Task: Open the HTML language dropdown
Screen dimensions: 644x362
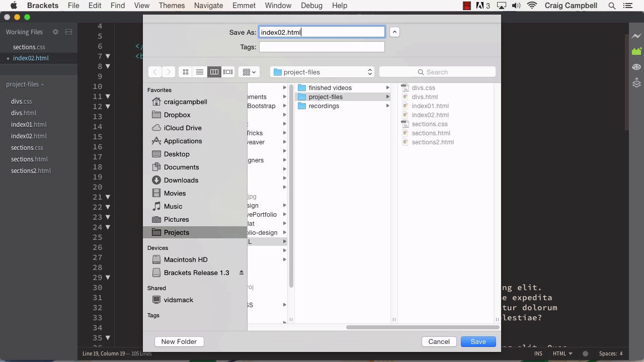Action: point(562,353)
